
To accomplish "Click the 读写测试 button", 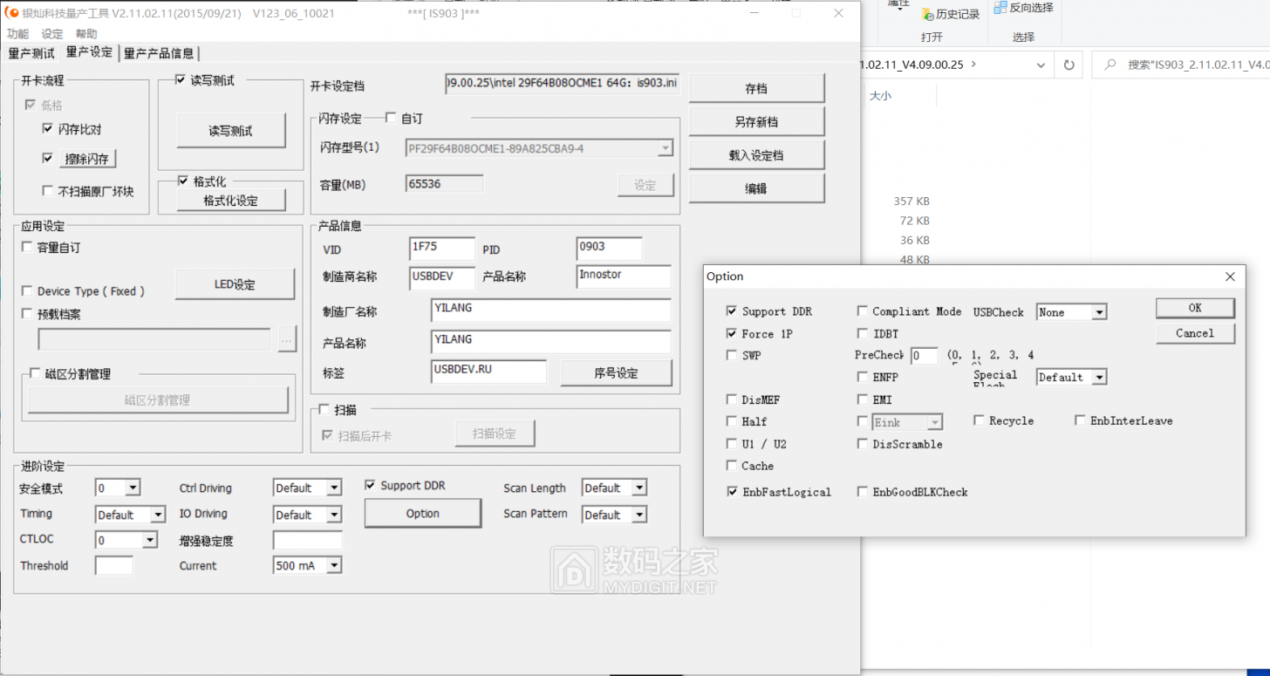I will click(230, 131).
